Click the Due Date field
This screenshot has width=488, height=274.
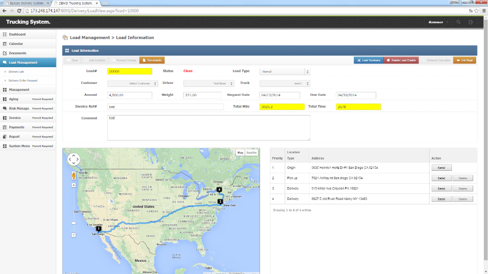356,95
